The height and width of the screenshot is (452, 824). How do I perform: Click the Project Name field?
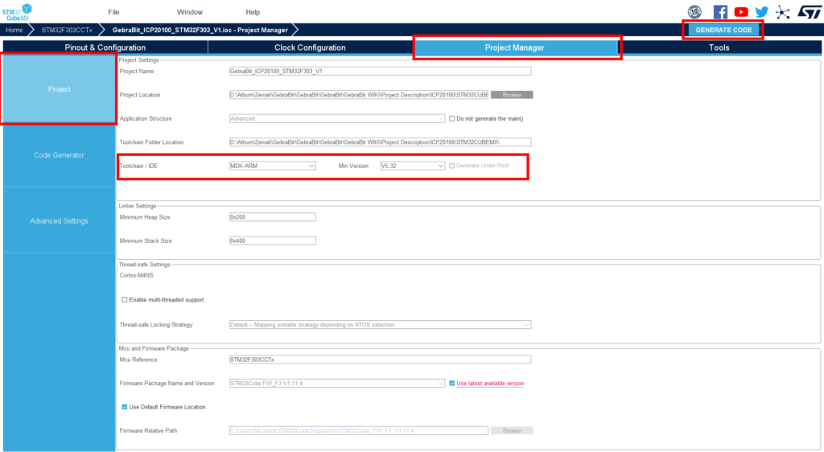(380, 71)
